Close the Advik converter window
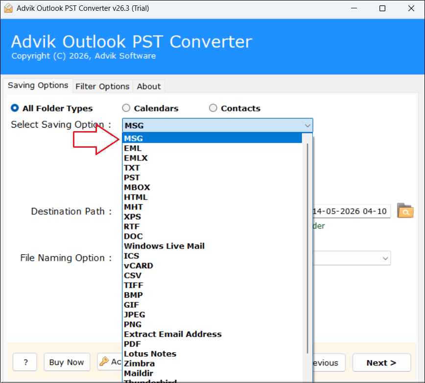 [x=411, y=8]
